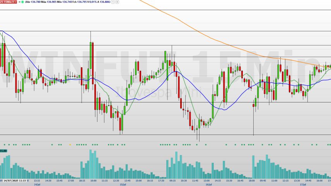Click the 15/jul date label
This screenshot has height=186, width=331.
click(123, 184)
